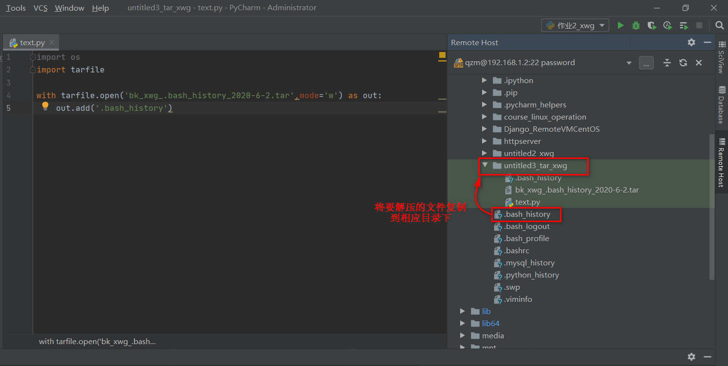This screenshot has width=728, height=366.
Task: Collapse all nodes in Remote Host tree
Action: (667, 63)
